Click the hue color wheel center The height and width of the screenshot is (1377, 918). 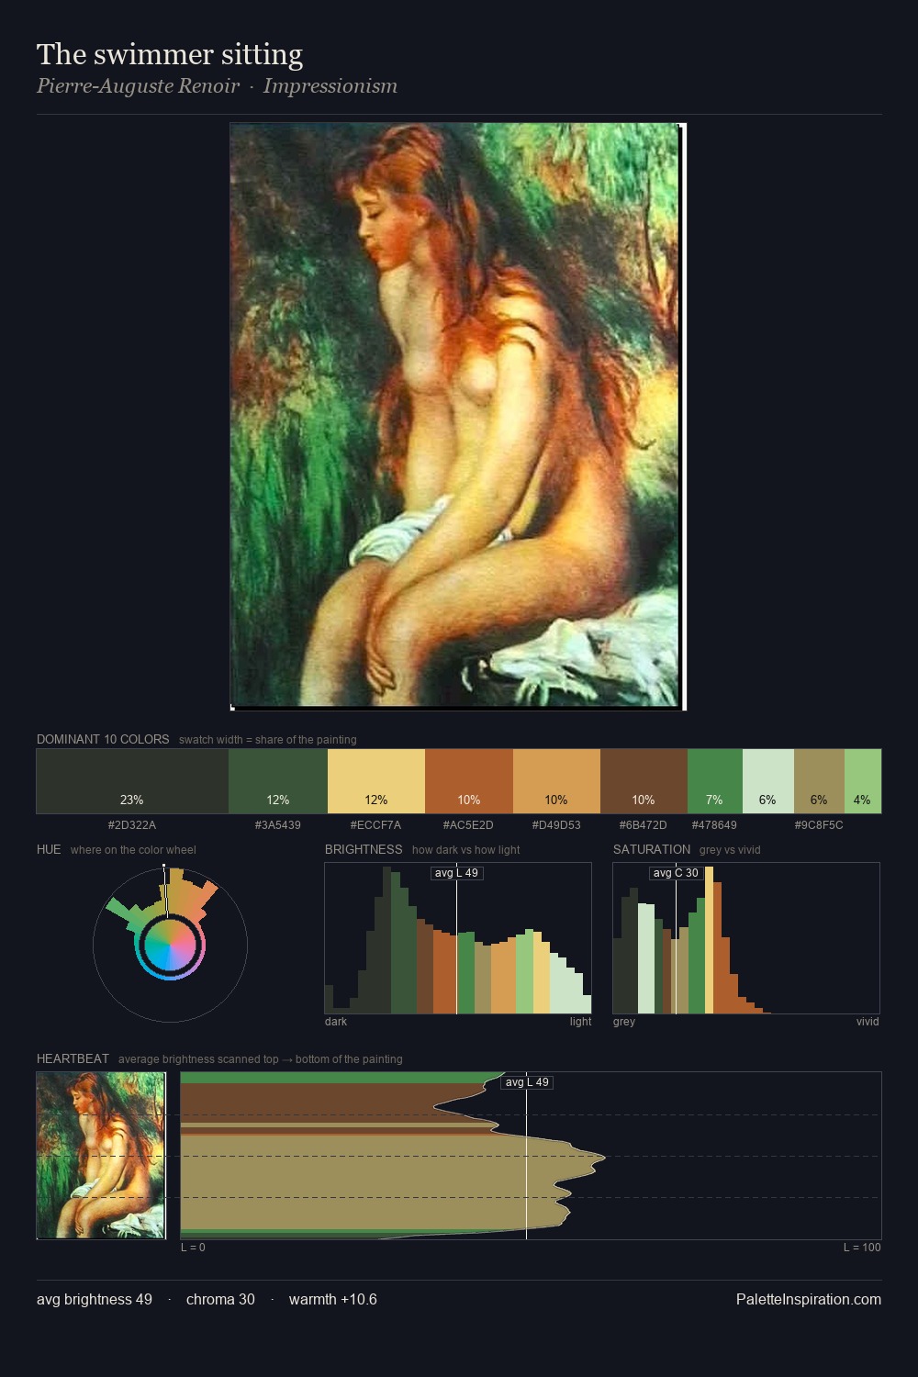point(170,944)
